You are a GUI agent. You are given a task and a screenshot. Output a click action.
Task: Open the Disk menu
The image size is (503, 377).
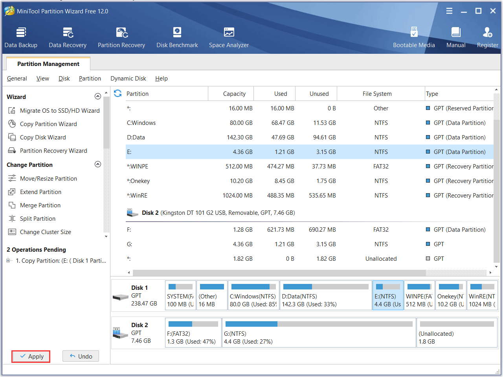point(64,79)
